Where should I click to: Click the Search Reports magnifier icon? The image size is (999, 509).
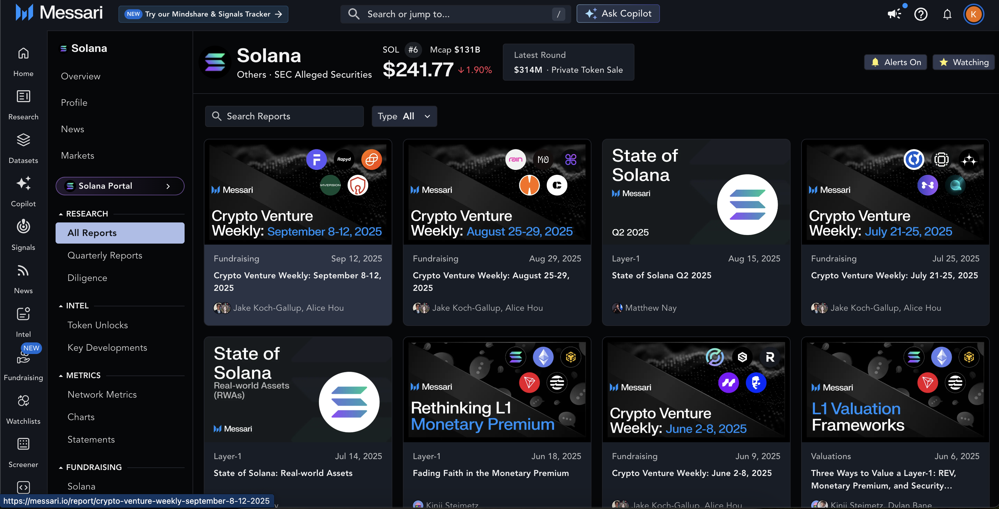[217, 116]
